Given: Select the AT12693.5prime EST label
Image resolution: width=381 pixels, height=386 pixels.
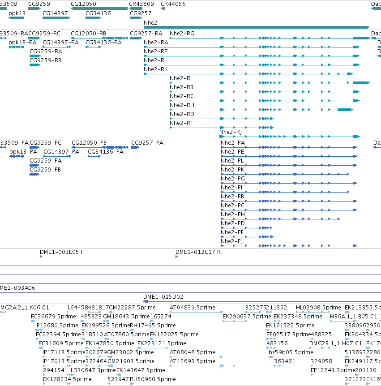Looking at the screenshot, I should pyautogui.click(x=193, y=361).
